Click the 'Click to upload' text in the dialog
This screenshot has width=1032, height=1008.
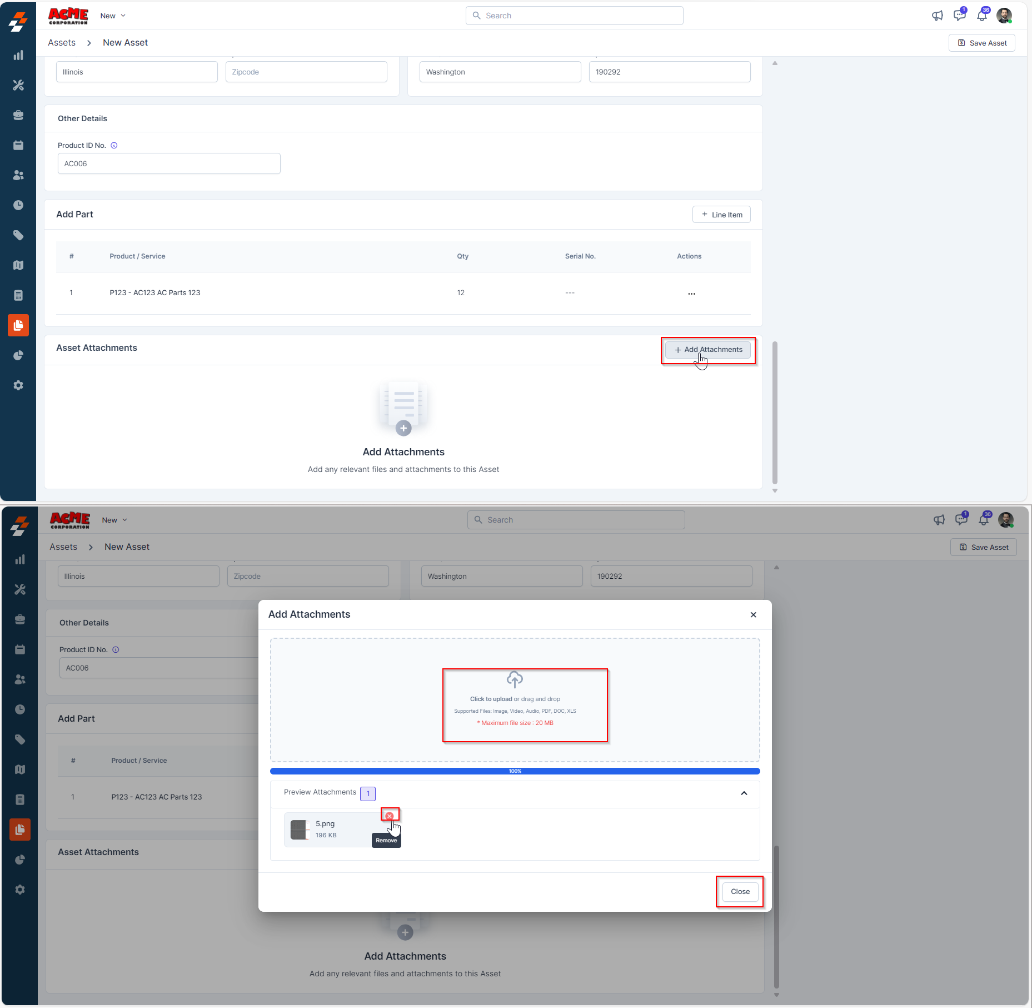(x=491, y=699)
